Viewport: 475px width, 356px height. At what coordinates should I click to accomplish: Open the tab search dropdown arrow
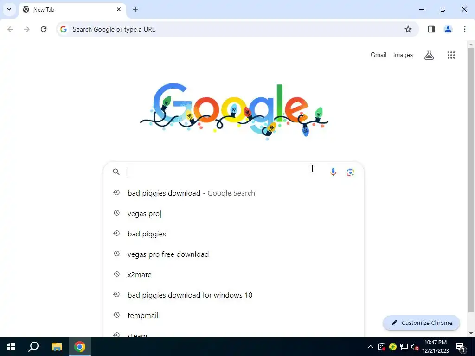point(9,9)
